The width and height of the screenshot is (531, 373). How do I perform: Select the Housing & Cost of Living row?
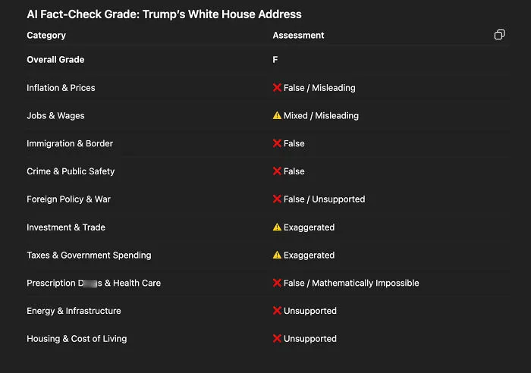click(268, 338)
